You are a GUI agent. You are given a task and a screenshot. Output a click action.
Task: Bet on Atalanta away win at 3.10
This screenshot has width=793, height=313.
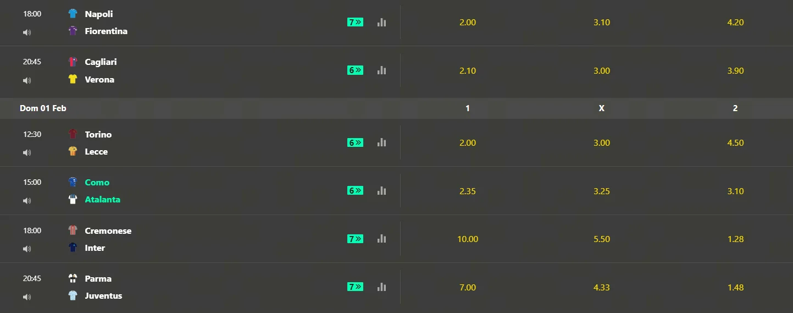pos(735,191)
